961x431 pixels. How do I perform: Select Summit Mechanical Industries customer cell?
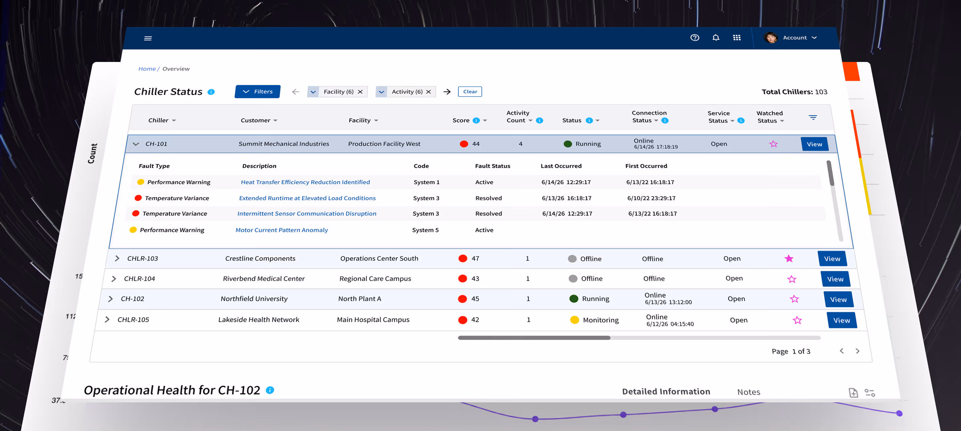[284, 144]
